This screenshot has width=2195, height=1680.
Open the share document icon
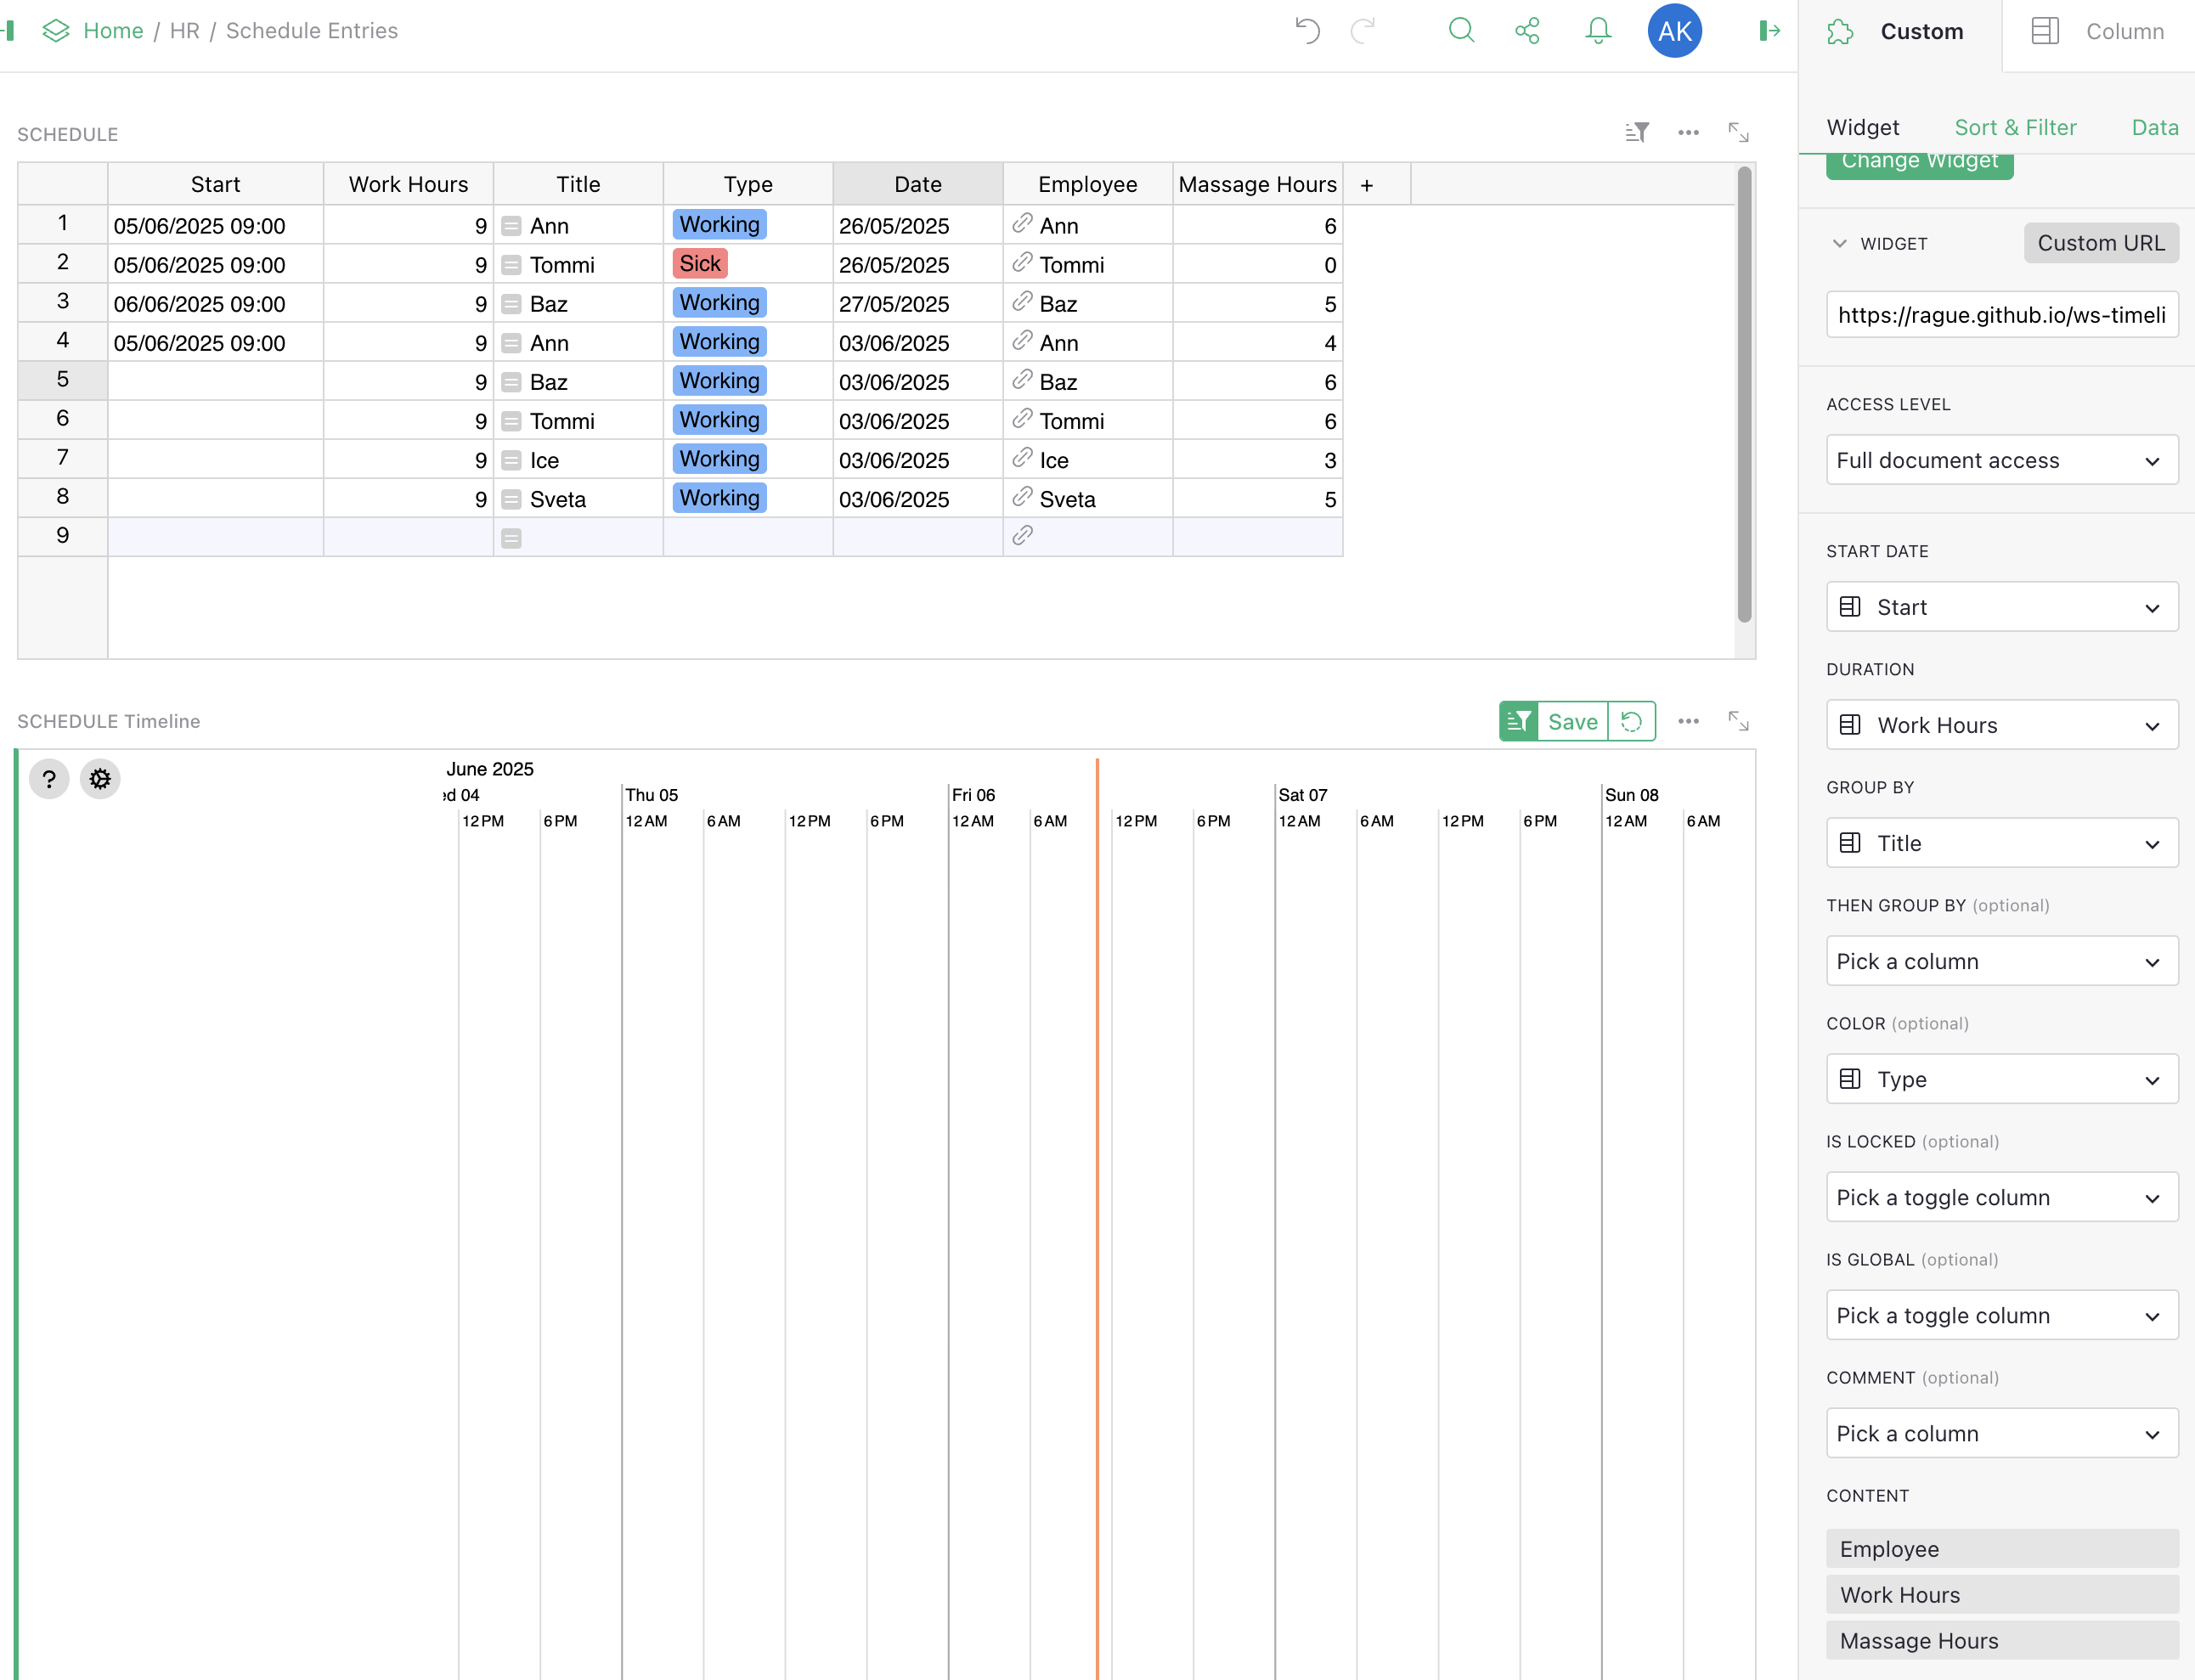point(1527,31)
